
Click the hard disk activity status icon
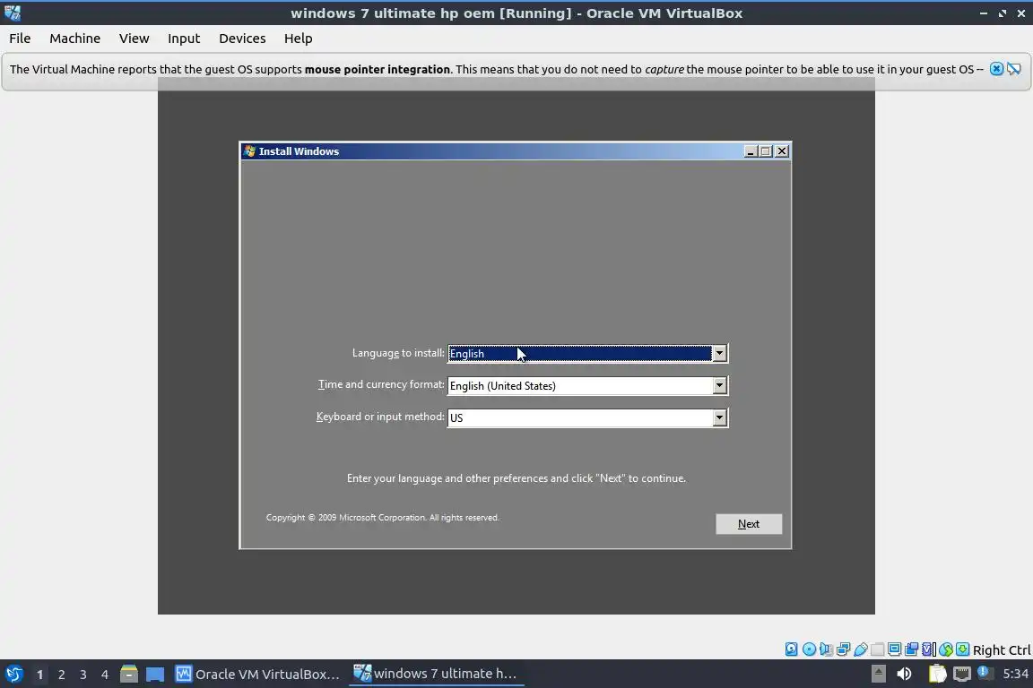pyautogui.click(x=791, y=649)
